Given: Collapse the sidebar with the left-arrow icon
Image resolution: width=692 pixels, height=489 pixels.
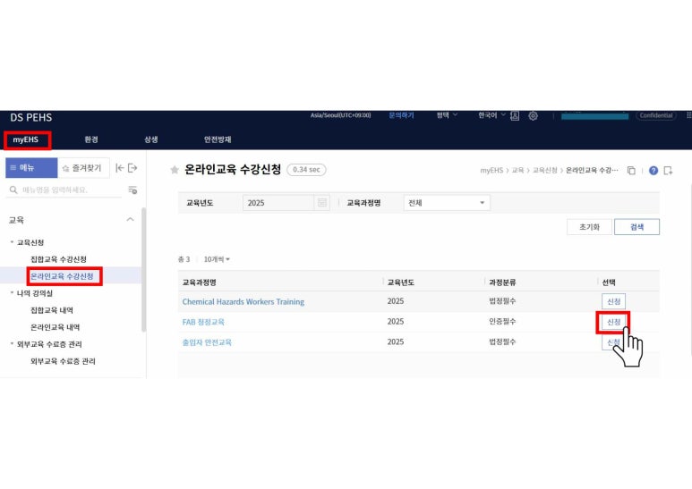Looking at the screenshot, I should (x=119, y=168).
